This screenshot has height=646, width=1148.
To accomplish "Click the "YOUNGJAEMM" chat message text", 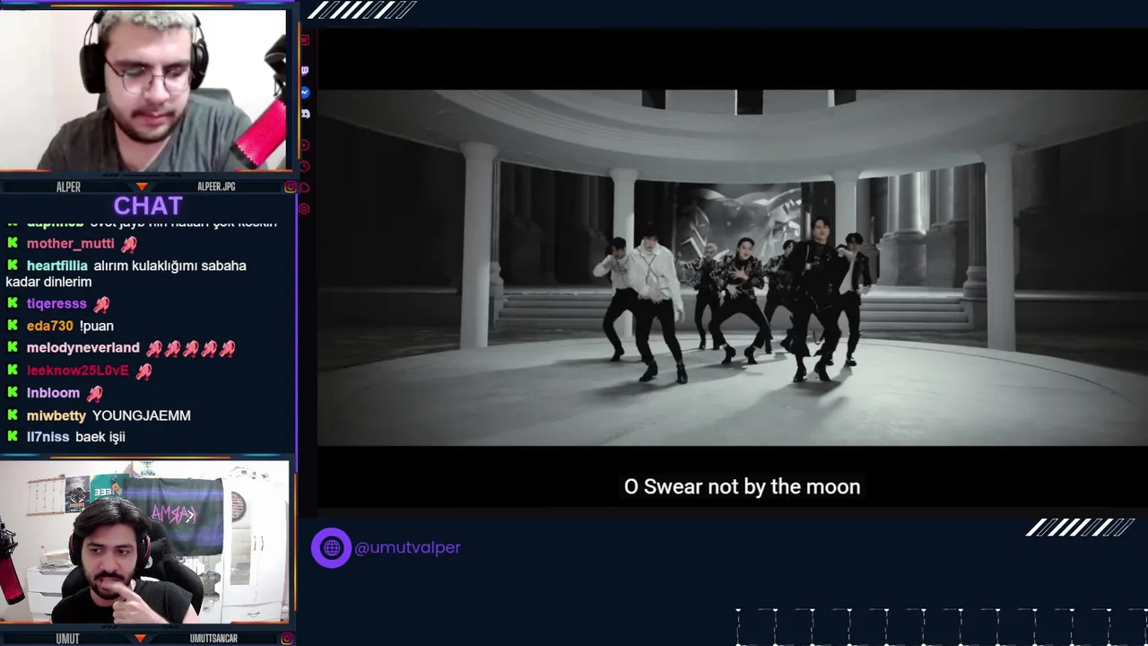I will [142, 415].
